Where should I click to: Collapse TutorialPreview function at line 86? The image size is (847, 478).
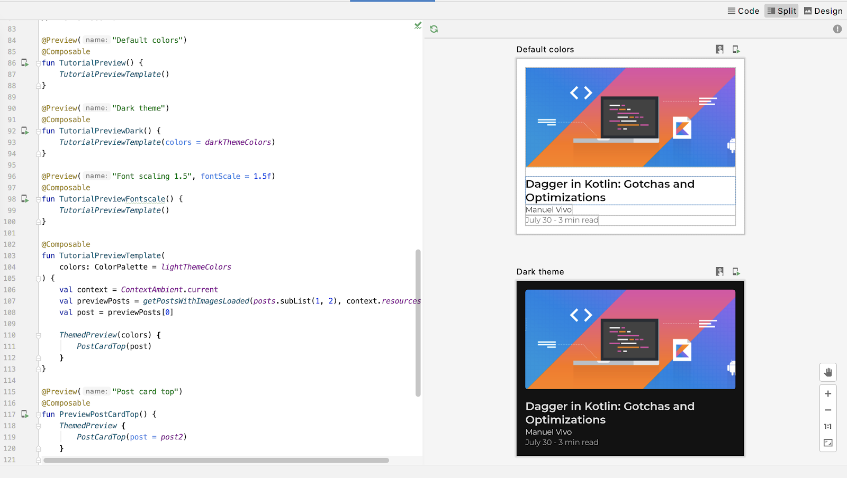pyautogui.click(x=38, y=63)
